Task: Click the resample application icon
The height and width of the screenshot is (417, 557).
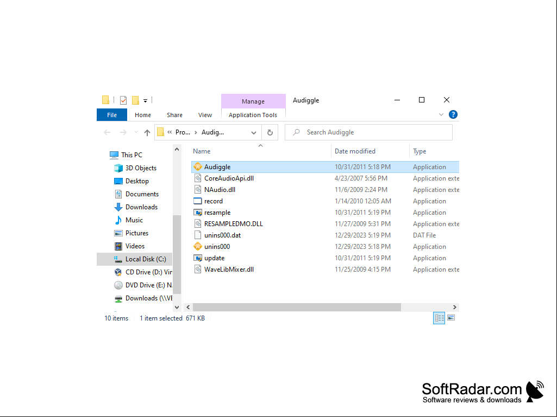Action: (197, 213)
